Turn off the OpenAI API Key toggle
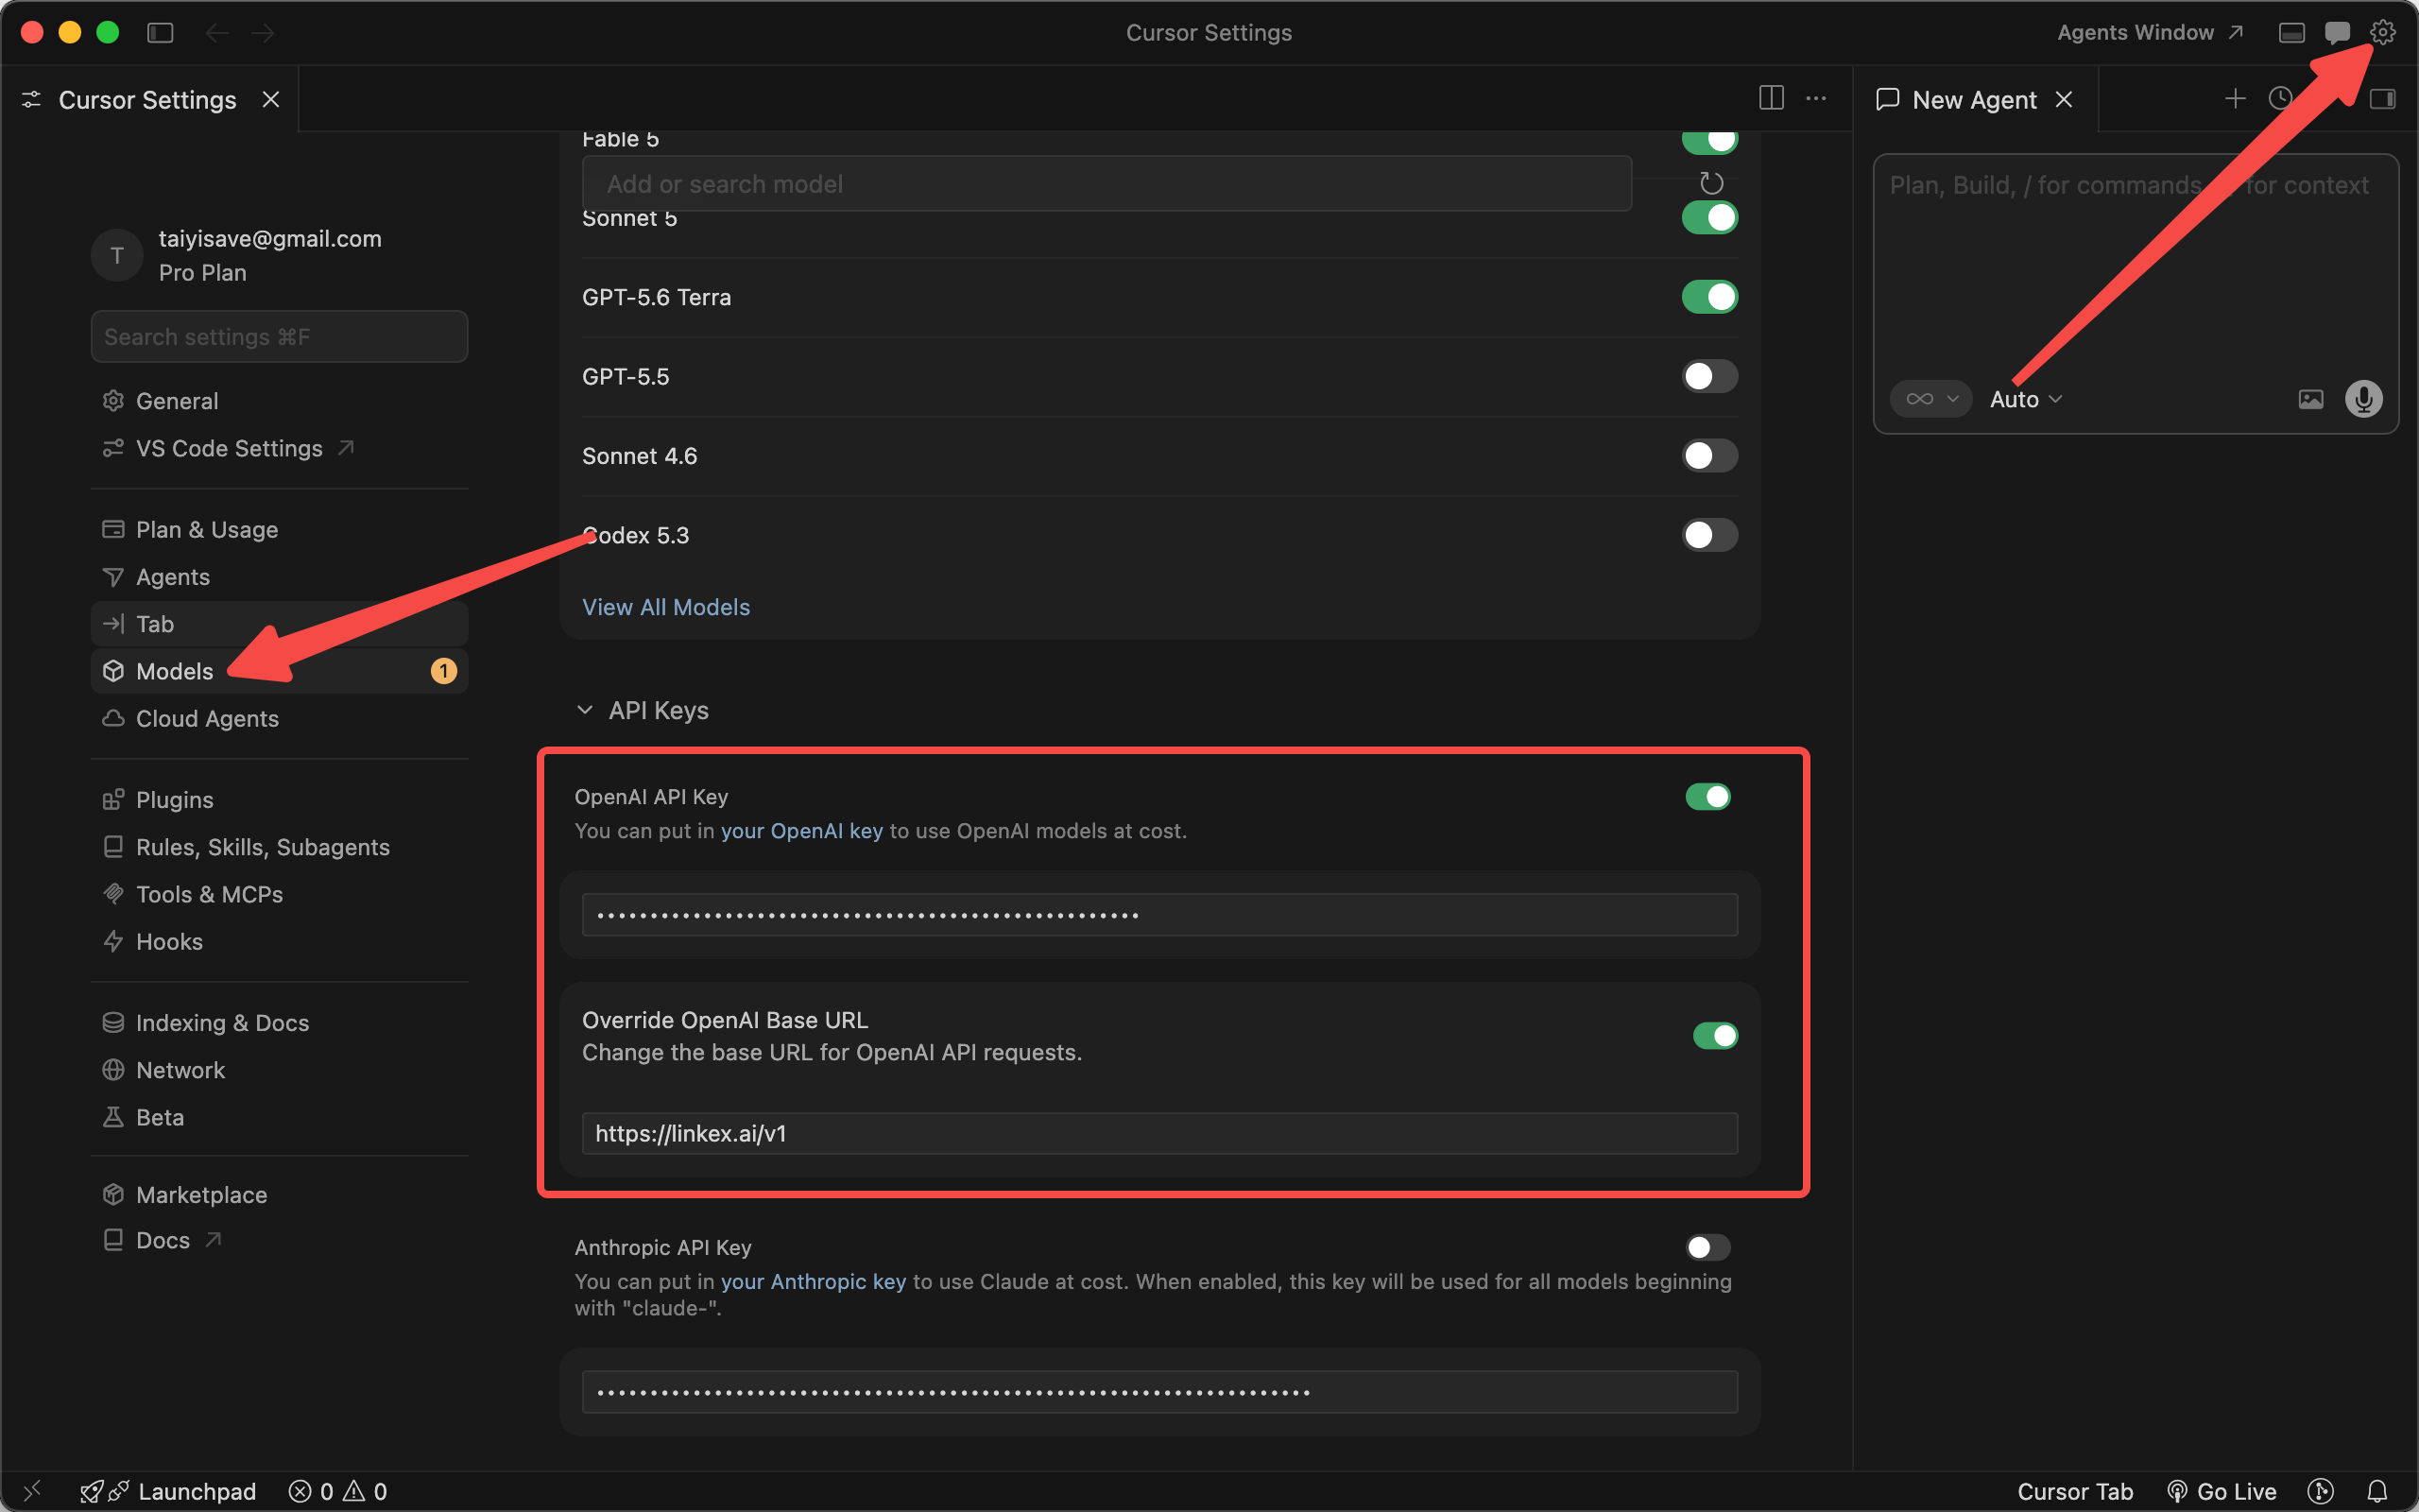The image size is (2419, 1512). click(x=1707, y=797)
